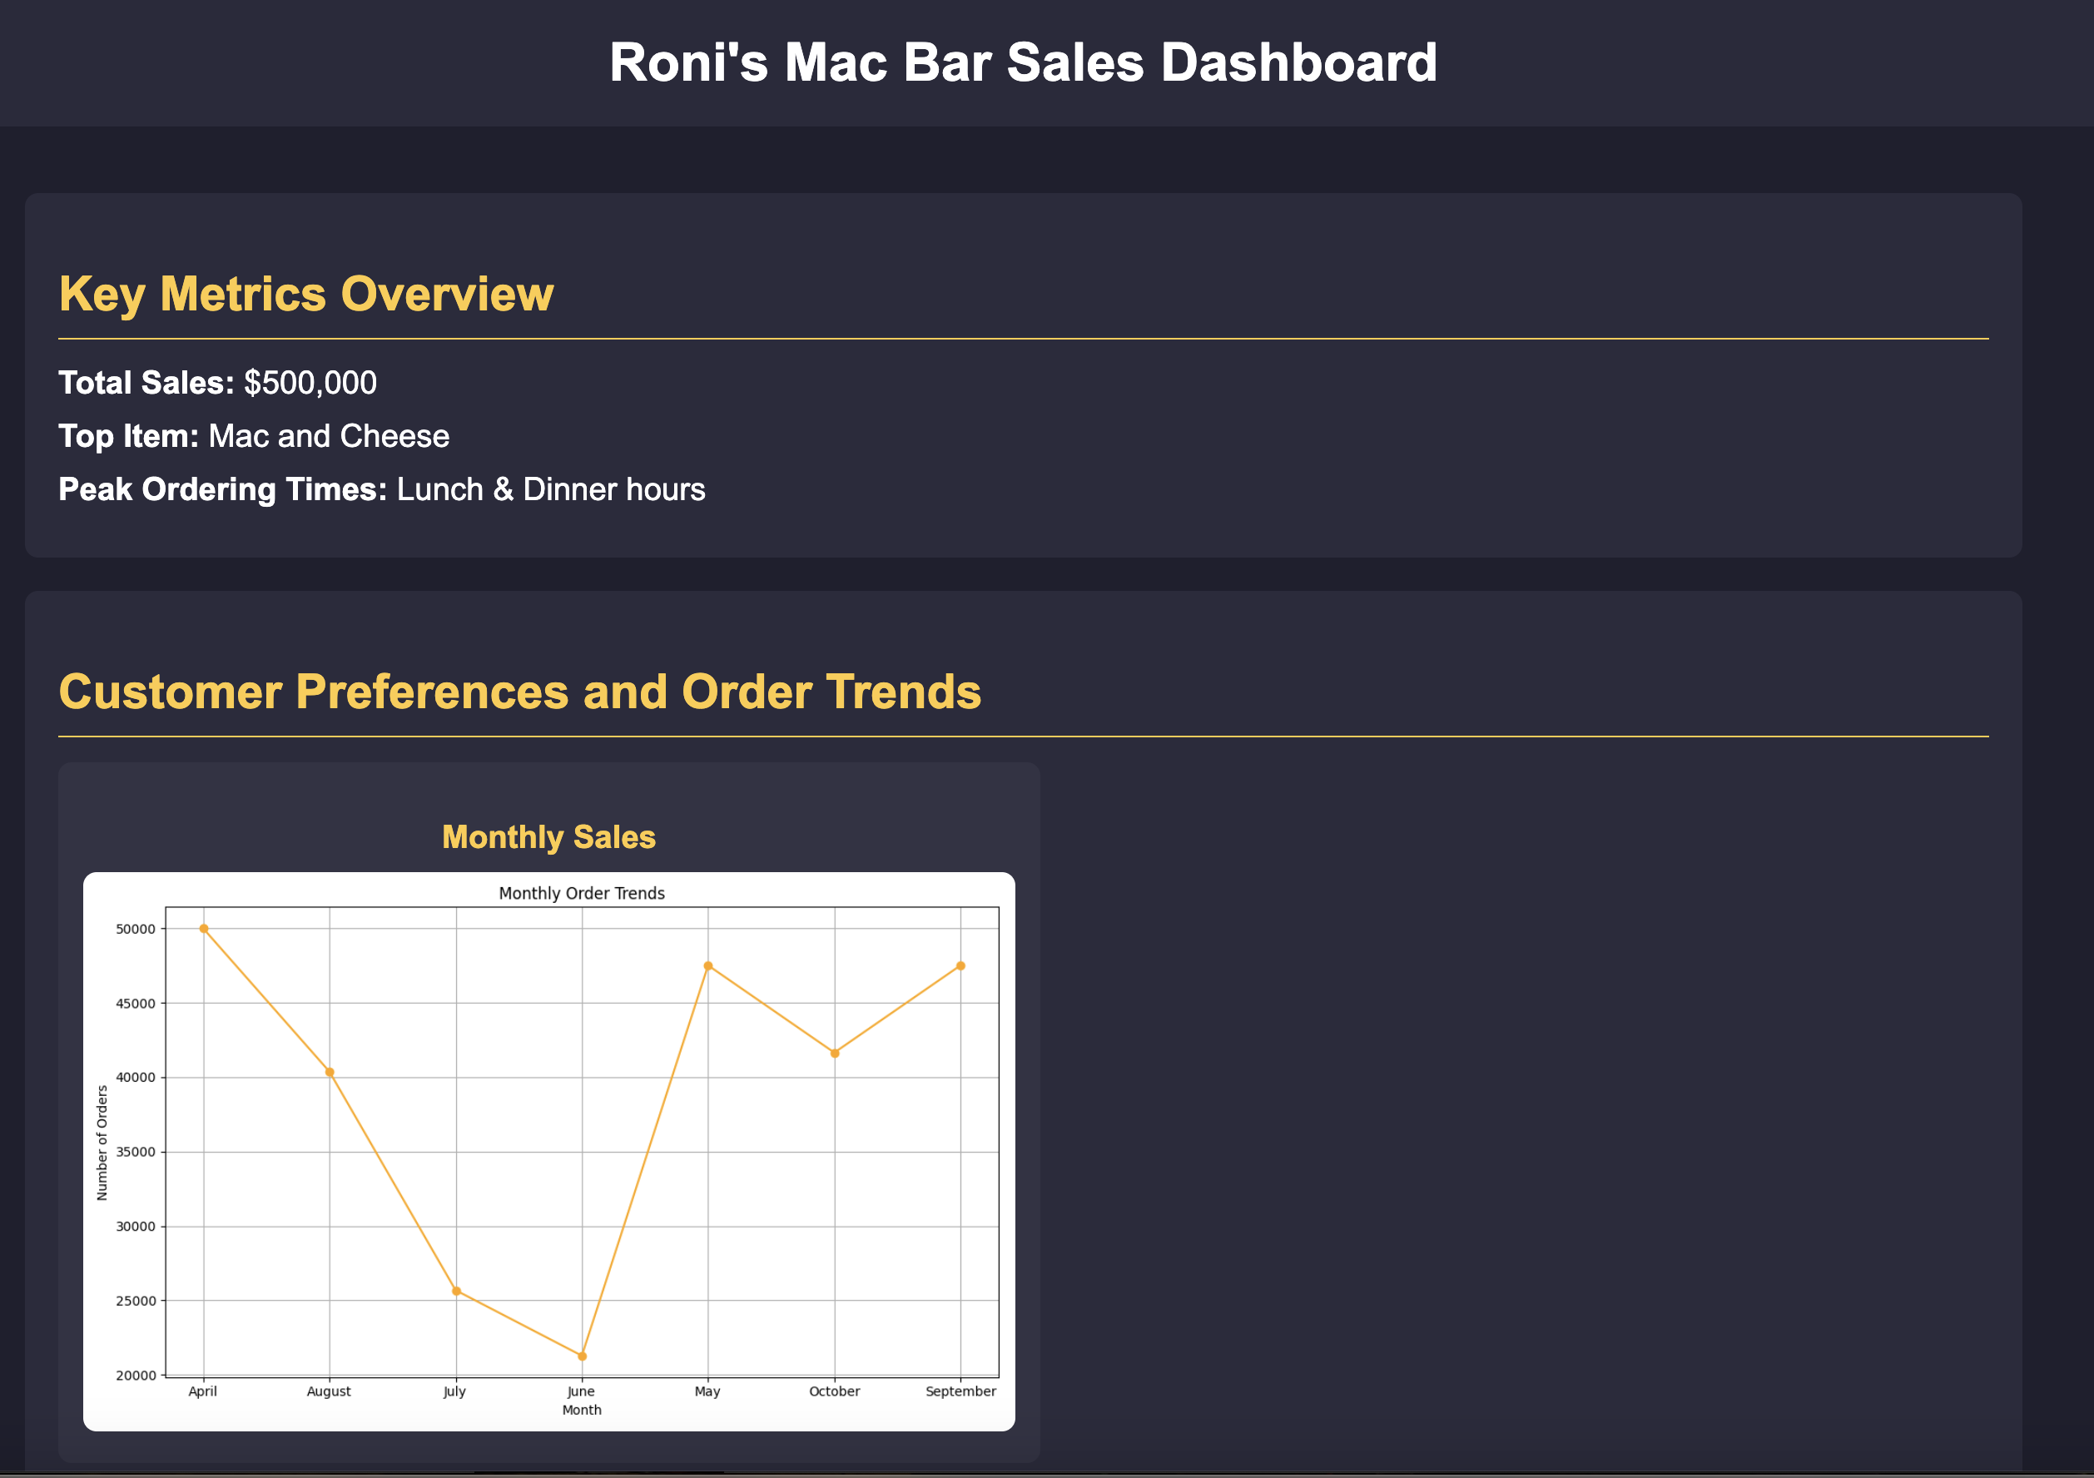Click the April data point on chart
This screenshot has width=2094, height=1478.
(x=203, y=929)
